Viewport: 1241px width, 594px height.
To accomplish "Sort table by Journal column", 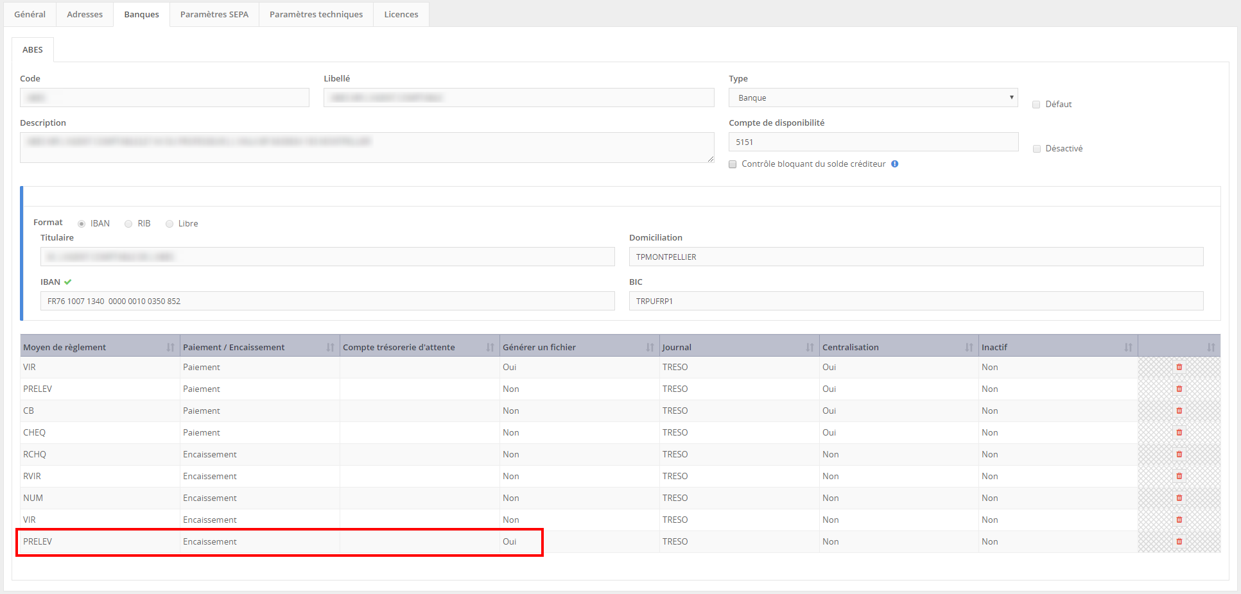I will pyautogui.click(x=810, y=347).
